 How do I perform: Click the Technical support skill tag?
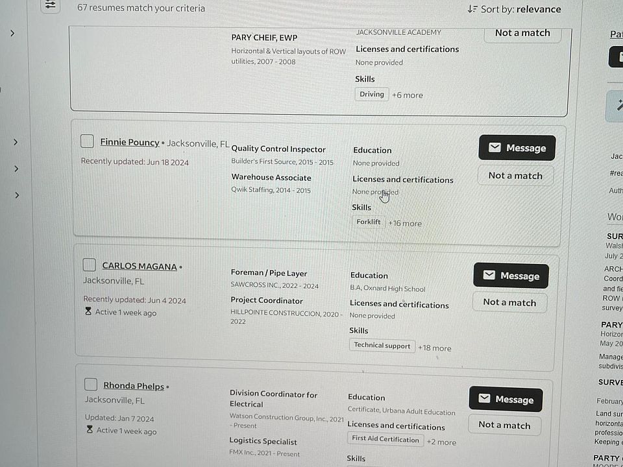(382, 345)
